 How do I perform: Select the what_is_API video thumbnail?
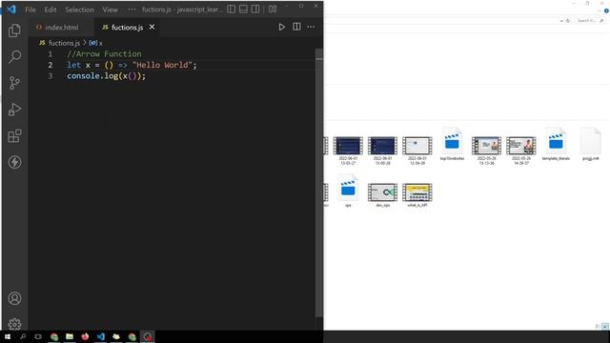[x=417, y=194]
